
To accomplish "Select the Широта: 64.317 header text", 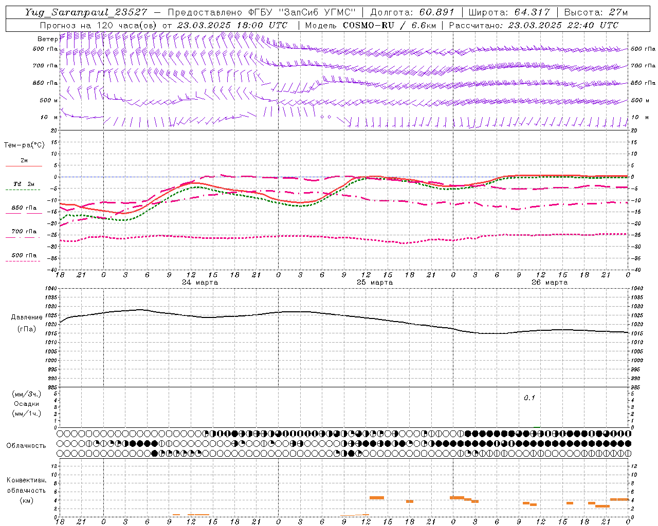I will [509, 12].
